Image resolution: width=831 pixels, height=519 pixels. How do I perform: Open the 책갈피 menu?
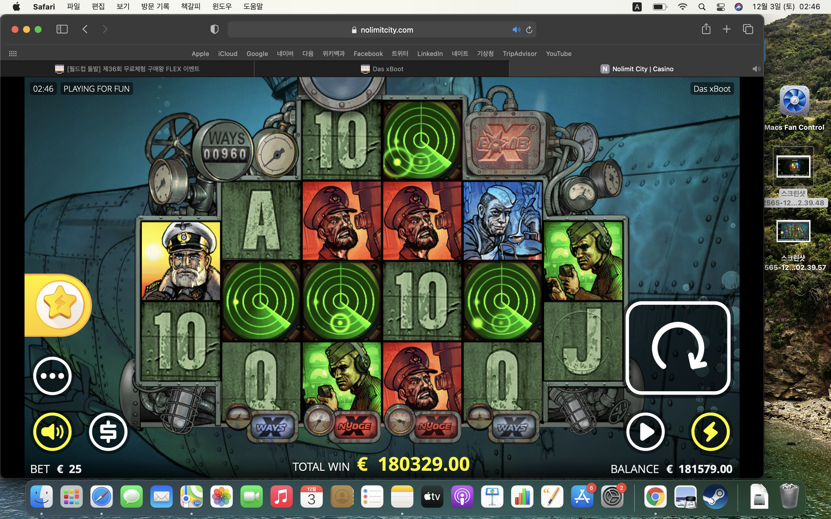click(190, 7)
